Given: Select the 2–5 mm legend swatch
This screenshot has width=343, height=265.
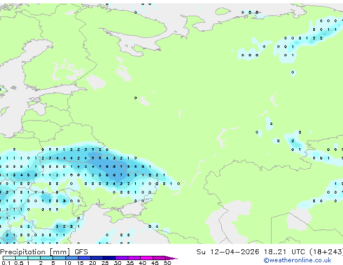Looking at the screenshot, I should coord(47,258).
